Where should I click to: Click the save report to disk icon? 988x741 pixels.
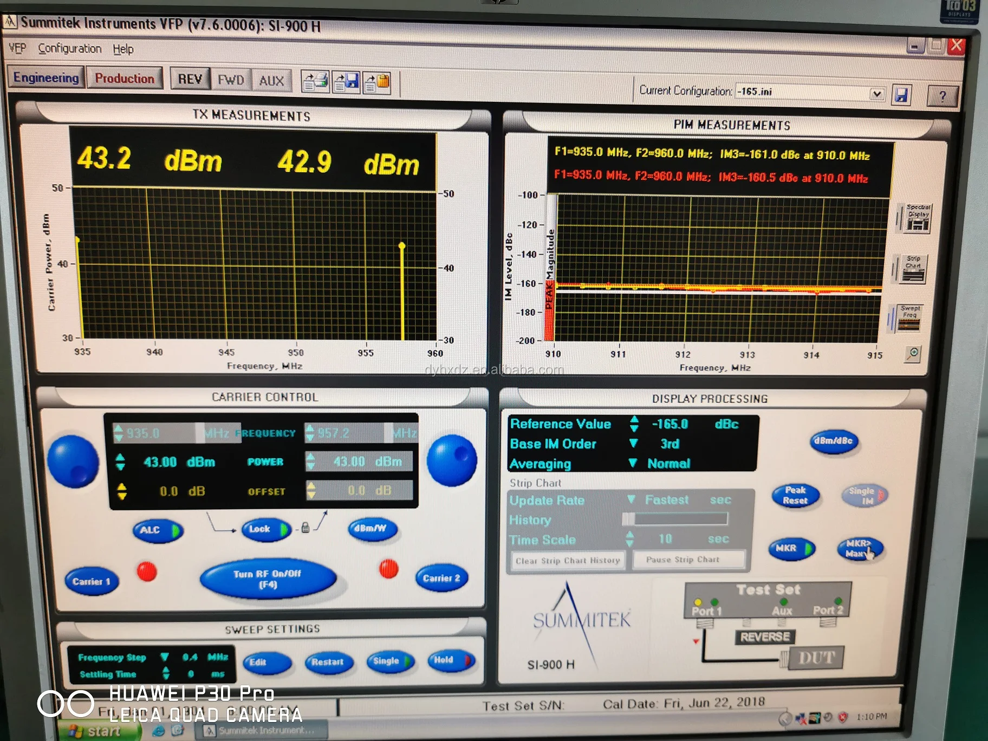pos(346,82)
